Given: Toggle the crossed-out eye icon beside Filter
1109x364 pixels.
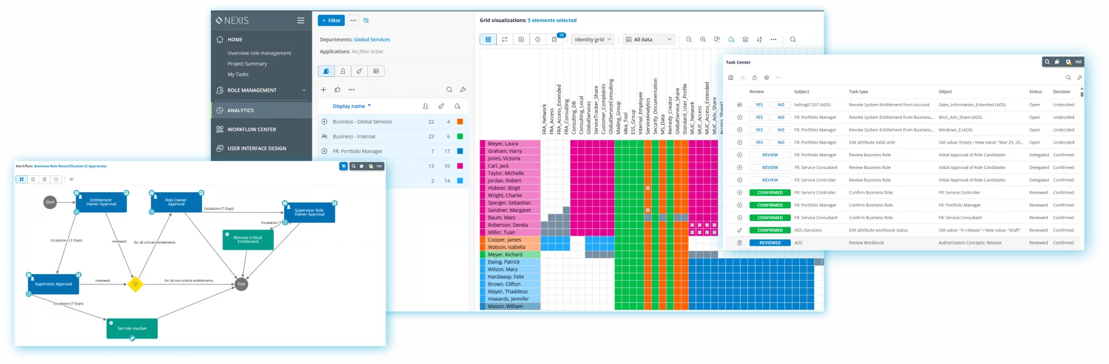Looking at the screenshot, I should 366,20.
